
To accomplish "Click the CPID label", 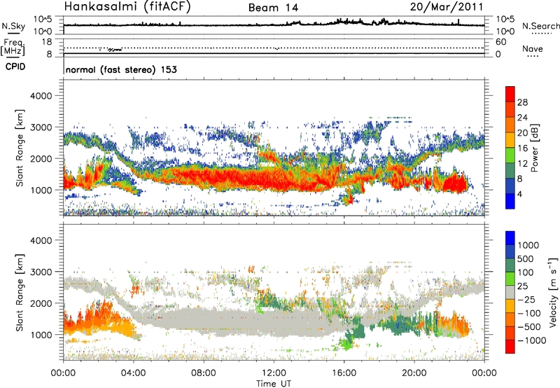I will (x=15, y=67).
